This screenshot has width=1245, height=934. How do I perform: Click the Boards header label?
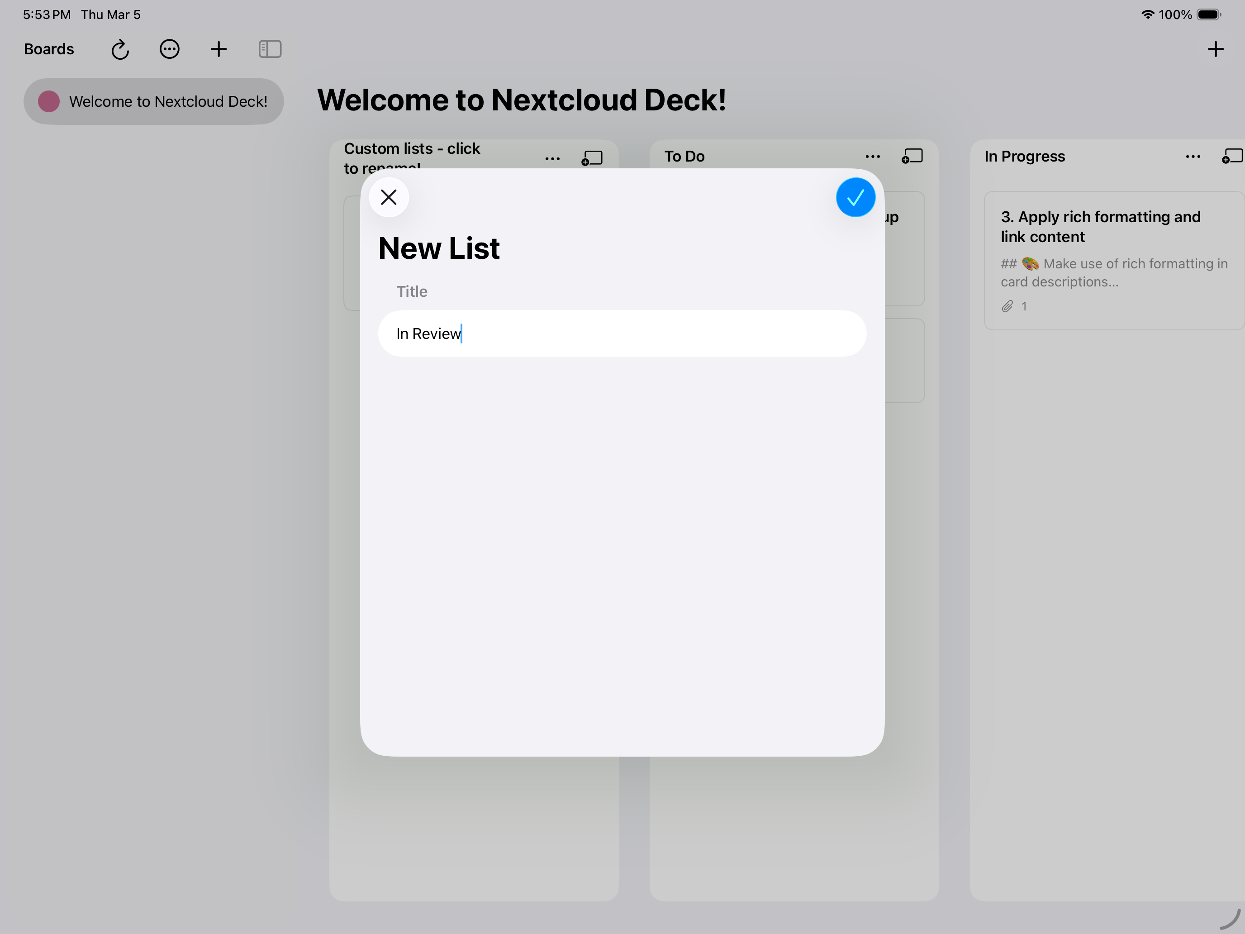(49, 49)
